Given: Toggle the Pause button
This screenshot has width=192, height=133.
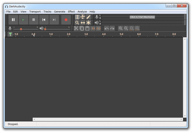Looking at the screenshot, I should (13, 20).
